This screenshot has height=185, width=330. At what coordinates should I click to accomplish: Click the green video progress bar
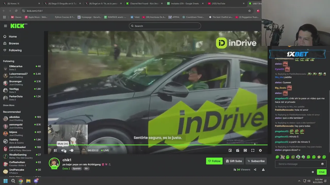[158, 145]
